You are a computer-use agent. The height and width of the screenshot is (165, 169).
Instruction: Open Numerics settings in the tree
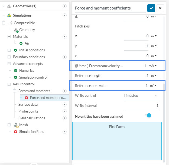click(x=27, y=70)
